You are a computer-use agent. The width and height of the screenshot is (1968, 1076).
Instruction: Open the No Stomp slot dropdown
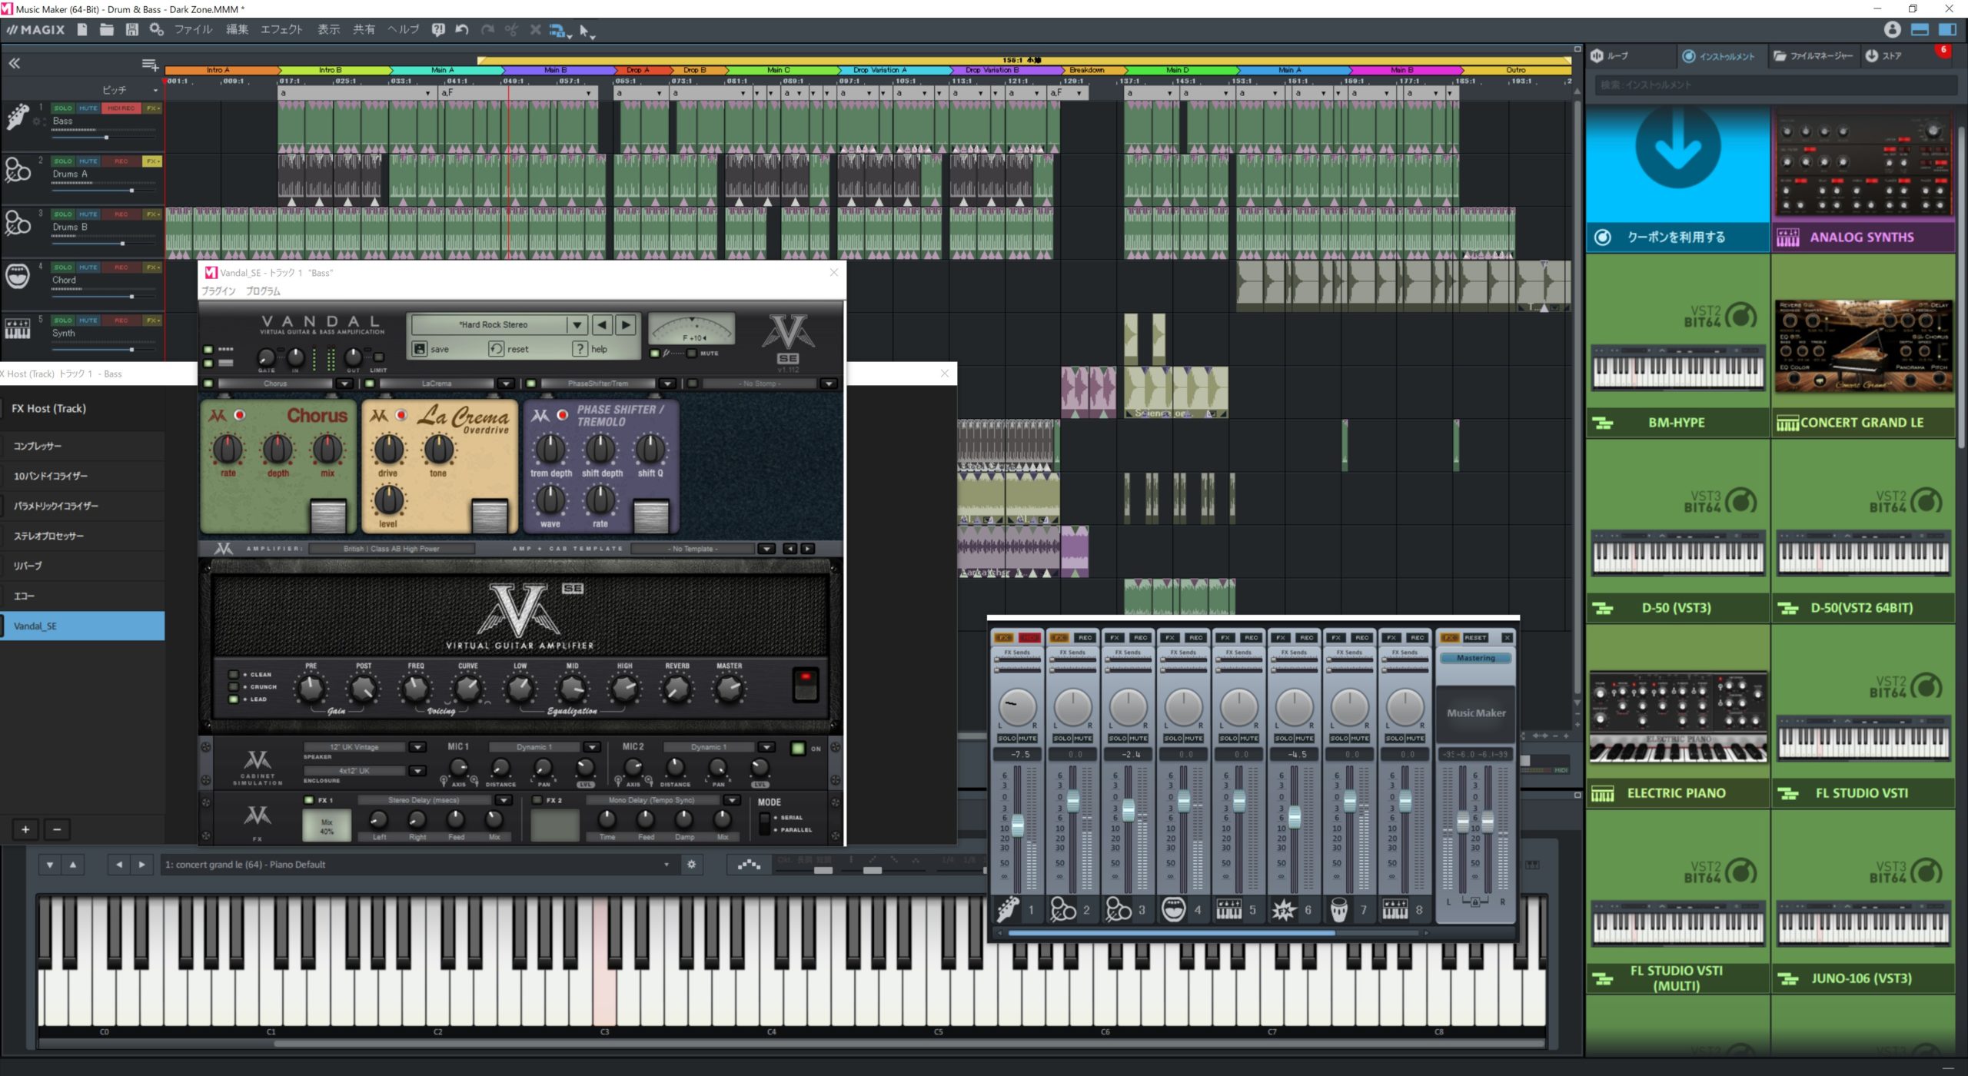point(829,384)
